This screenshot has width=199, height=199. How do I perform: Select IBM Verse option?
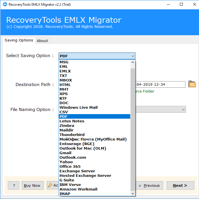(94, 185)
